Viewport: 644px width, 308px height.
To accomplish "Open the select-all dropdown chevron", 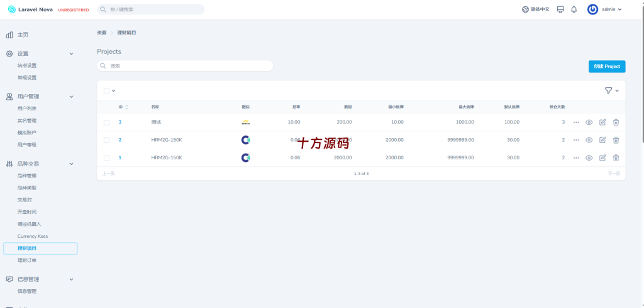I will [114, 90].
